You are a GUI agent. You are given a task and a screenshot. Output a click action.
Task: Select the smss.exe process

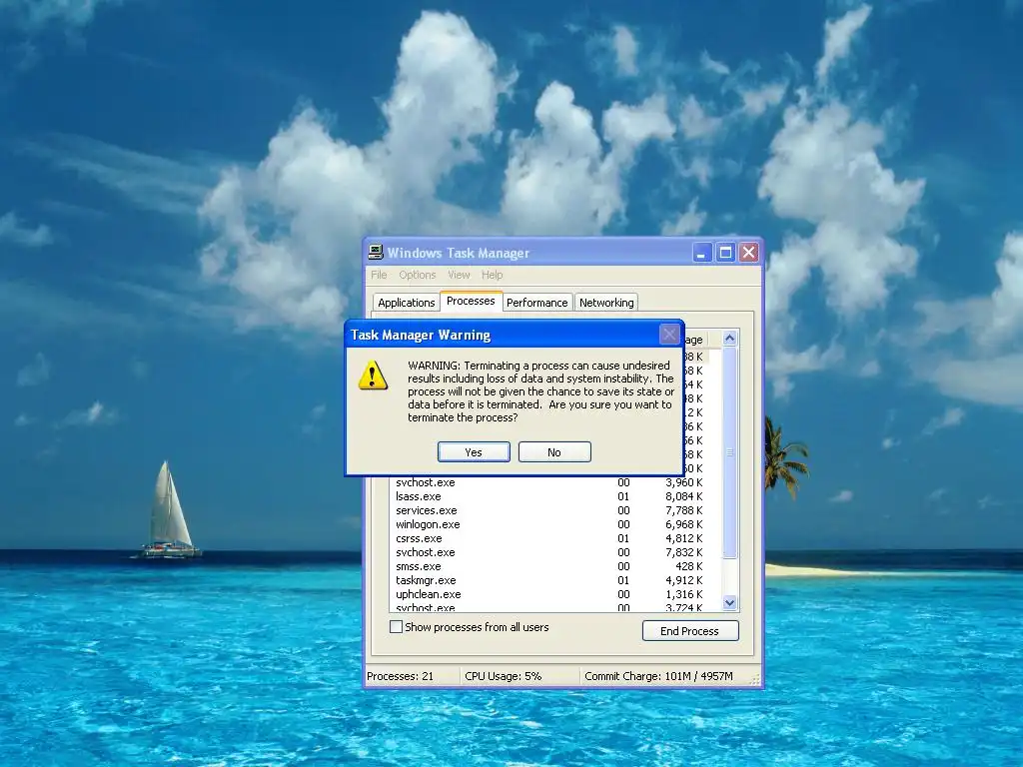[x=549, y=567]
